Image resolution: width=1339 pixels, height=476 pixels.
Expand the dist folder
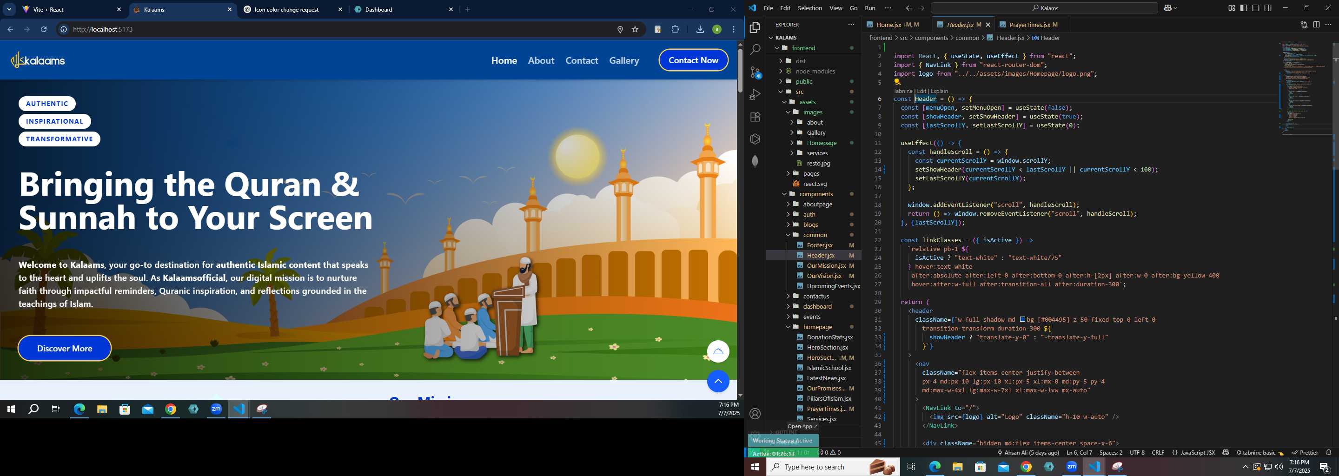pyautogui.click(x=814, y=61)
